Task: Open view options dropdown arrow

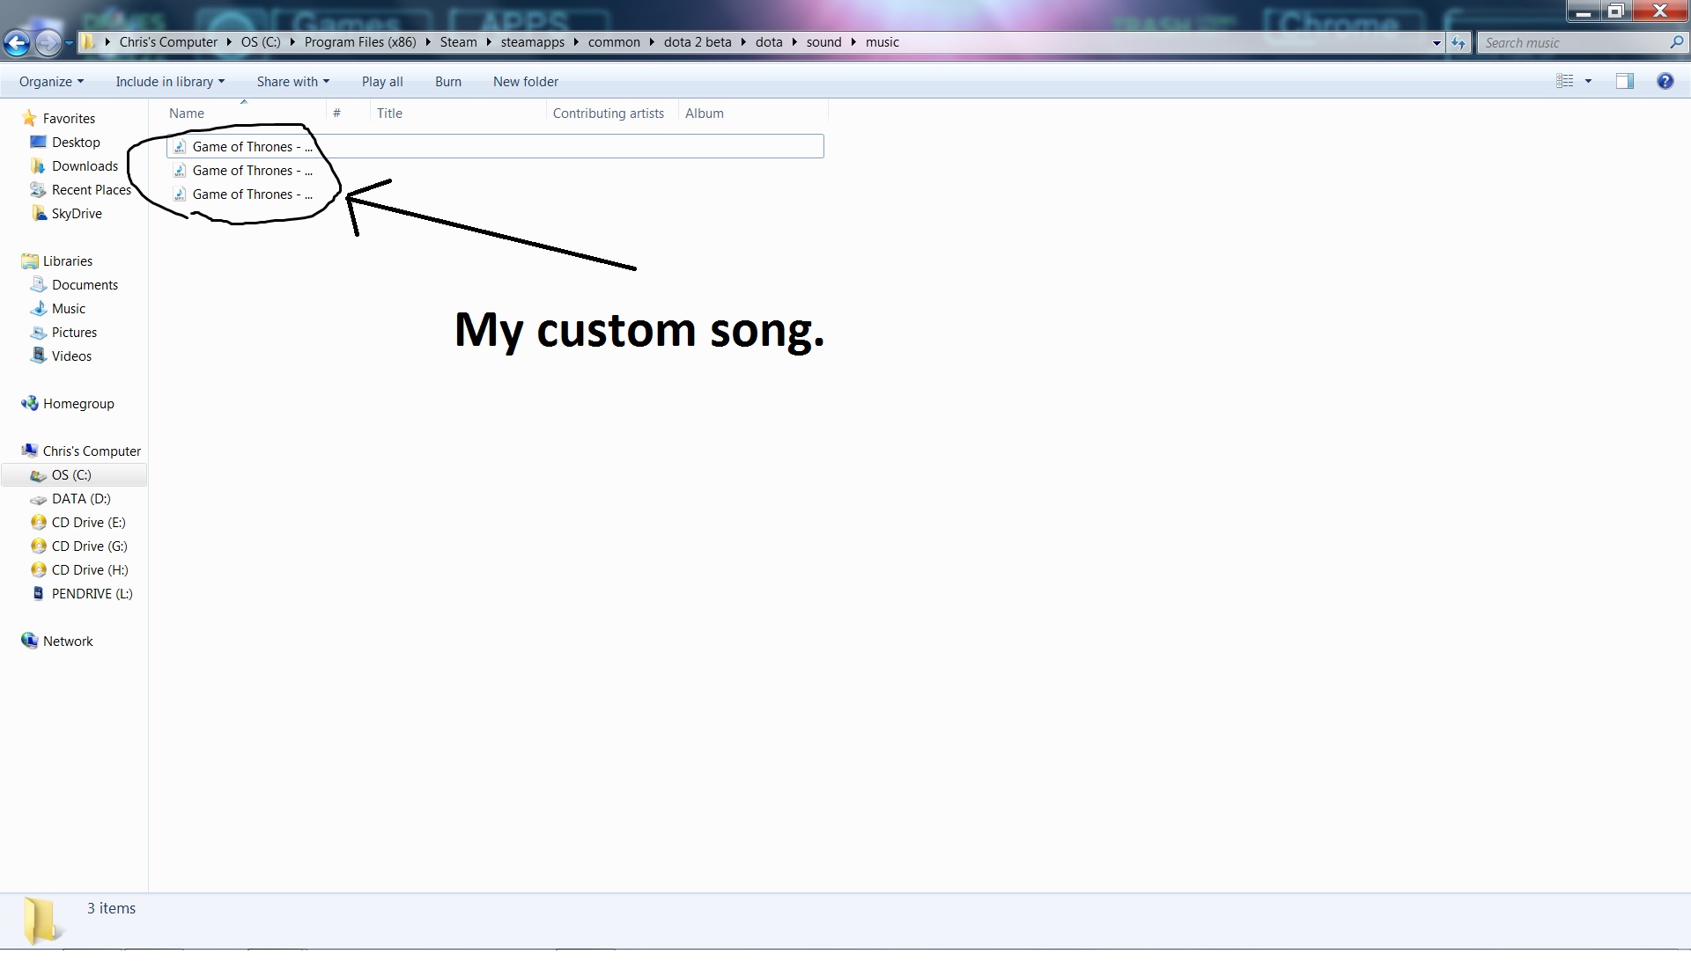Action: point(1588,82)
